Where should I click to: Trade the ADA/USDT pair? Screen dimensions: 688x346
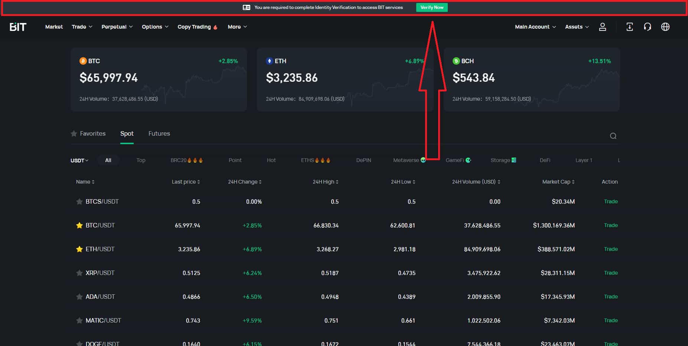click(x=610, y=297)
